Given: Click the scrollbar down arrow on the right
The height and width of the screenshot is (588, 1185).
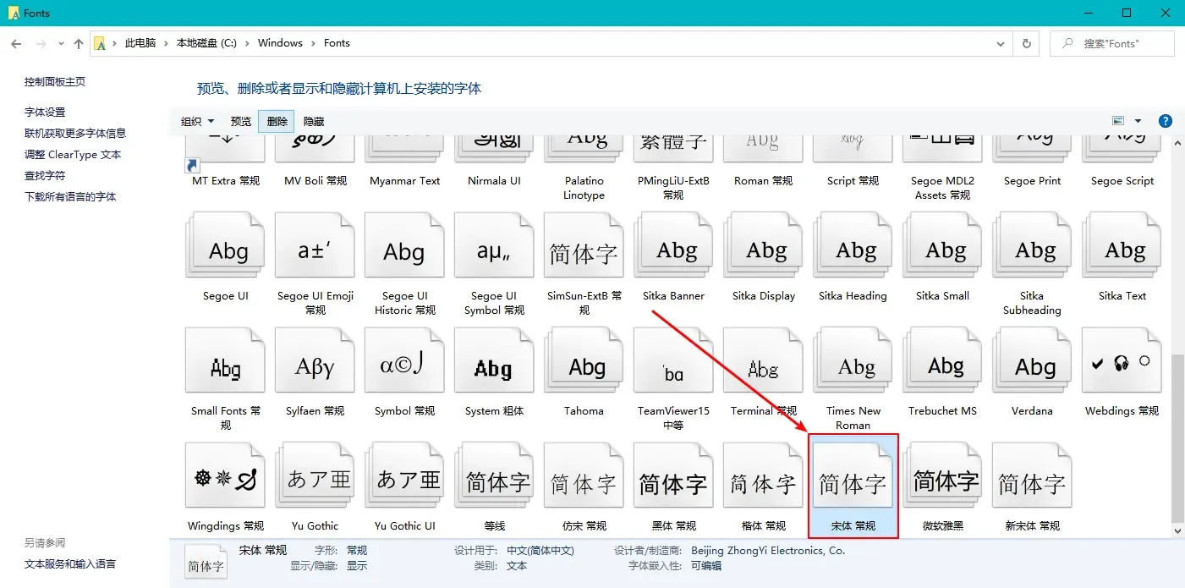Looking at the screenshot, I should click(1178, 531).
